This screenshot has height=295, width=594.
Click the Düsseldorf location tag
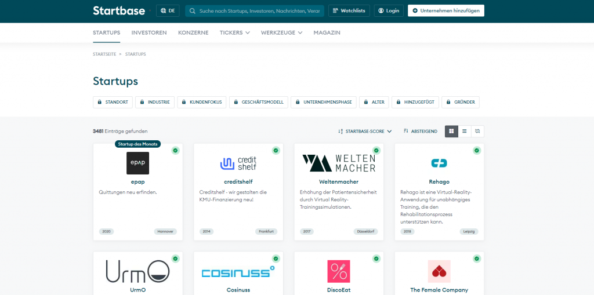click(x=366, y=232)
